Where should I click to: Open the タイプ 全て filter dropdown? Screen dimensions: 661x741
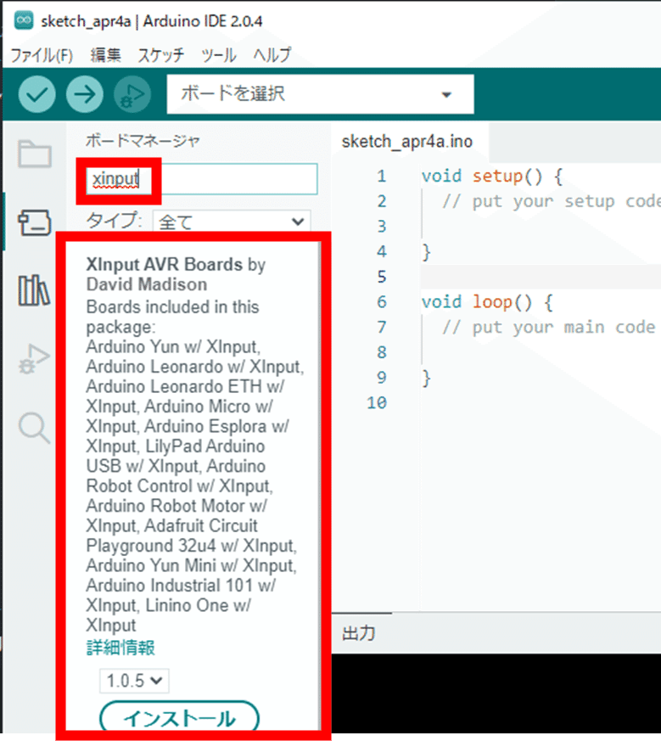pyautogui.click(x=232, y=222)
